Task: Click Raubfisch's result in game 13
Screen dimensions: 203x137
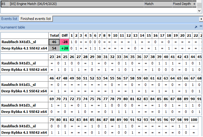Action: point(135,42)
